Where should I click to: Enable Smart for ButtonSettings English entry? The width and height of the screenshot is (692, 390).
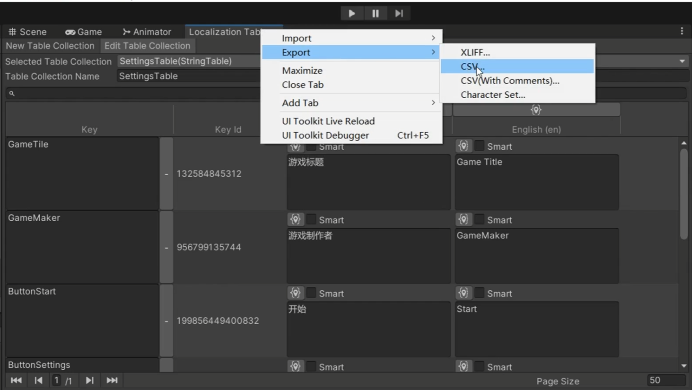pos(479,366)
